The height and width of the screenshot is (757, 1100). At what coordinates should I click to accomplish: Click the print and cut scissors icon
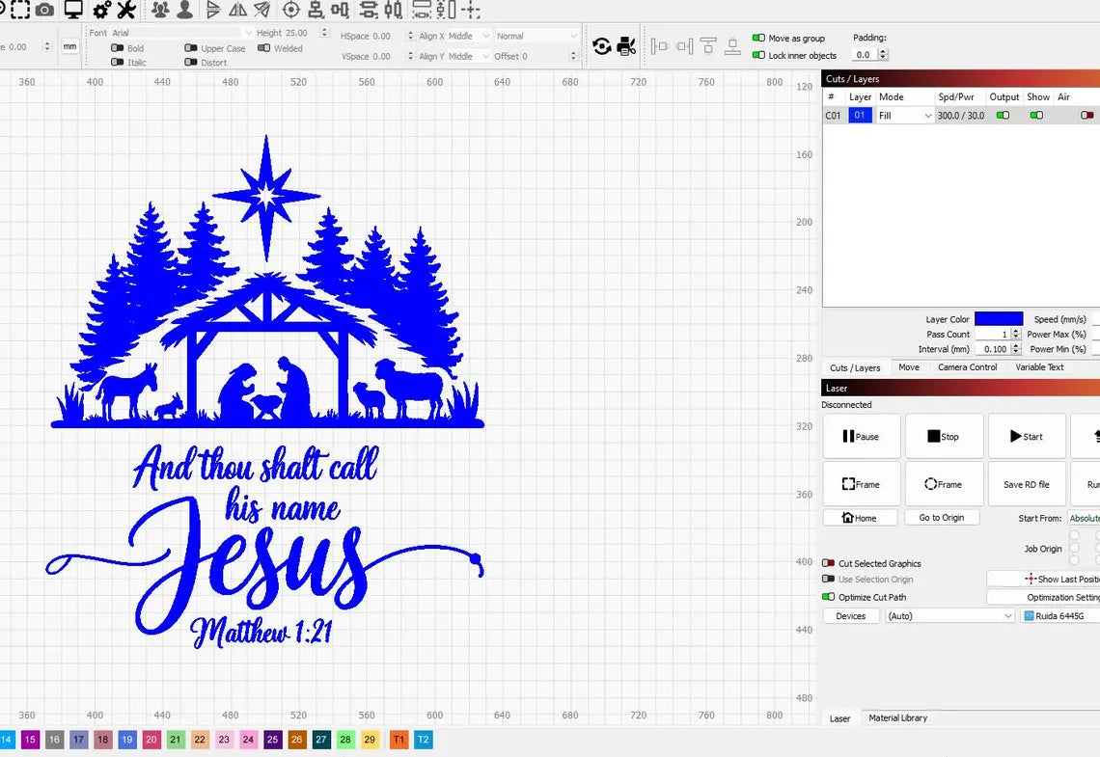coord(625,46)
